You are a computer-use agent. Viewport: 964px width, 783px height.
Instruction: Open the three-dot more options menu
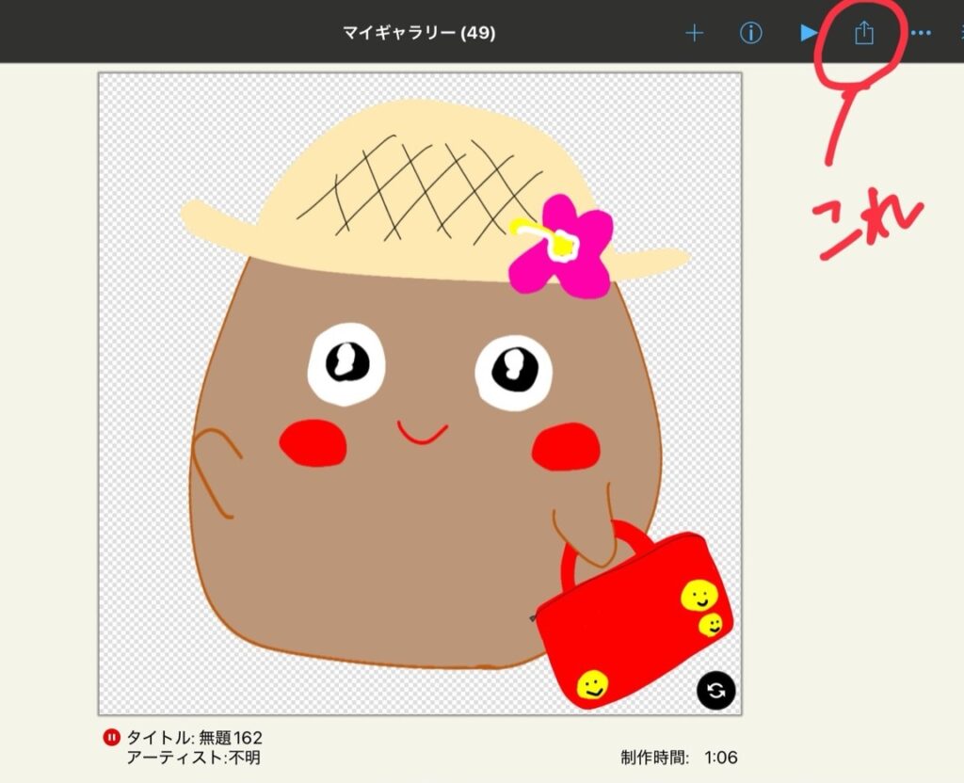920,33
